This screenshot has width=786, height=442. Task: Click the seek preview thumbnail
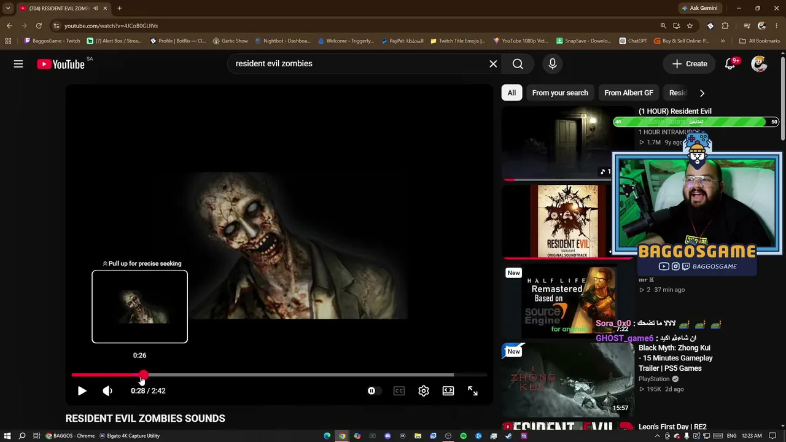139,306
